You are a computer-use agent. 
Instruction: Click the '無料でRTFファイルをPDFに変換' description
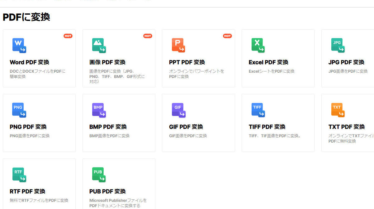(39, 201)
